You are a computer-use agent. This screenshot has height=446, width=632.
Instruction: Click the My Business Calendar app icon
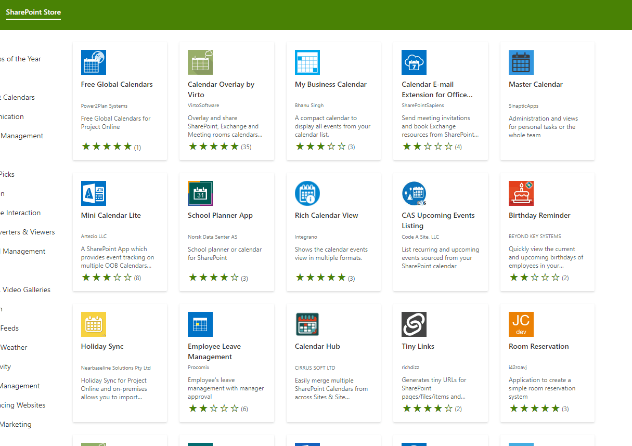[x=307, y=62]
